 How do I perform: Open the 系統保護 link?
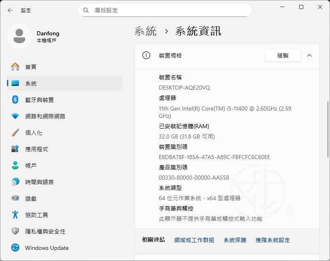pyautogui.click(x=235, y=240)
